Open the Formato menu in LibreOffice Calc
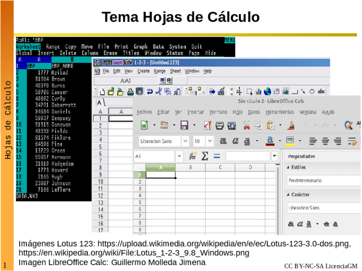The height and width of the screenshot is (271, 362). pos(219,112)
